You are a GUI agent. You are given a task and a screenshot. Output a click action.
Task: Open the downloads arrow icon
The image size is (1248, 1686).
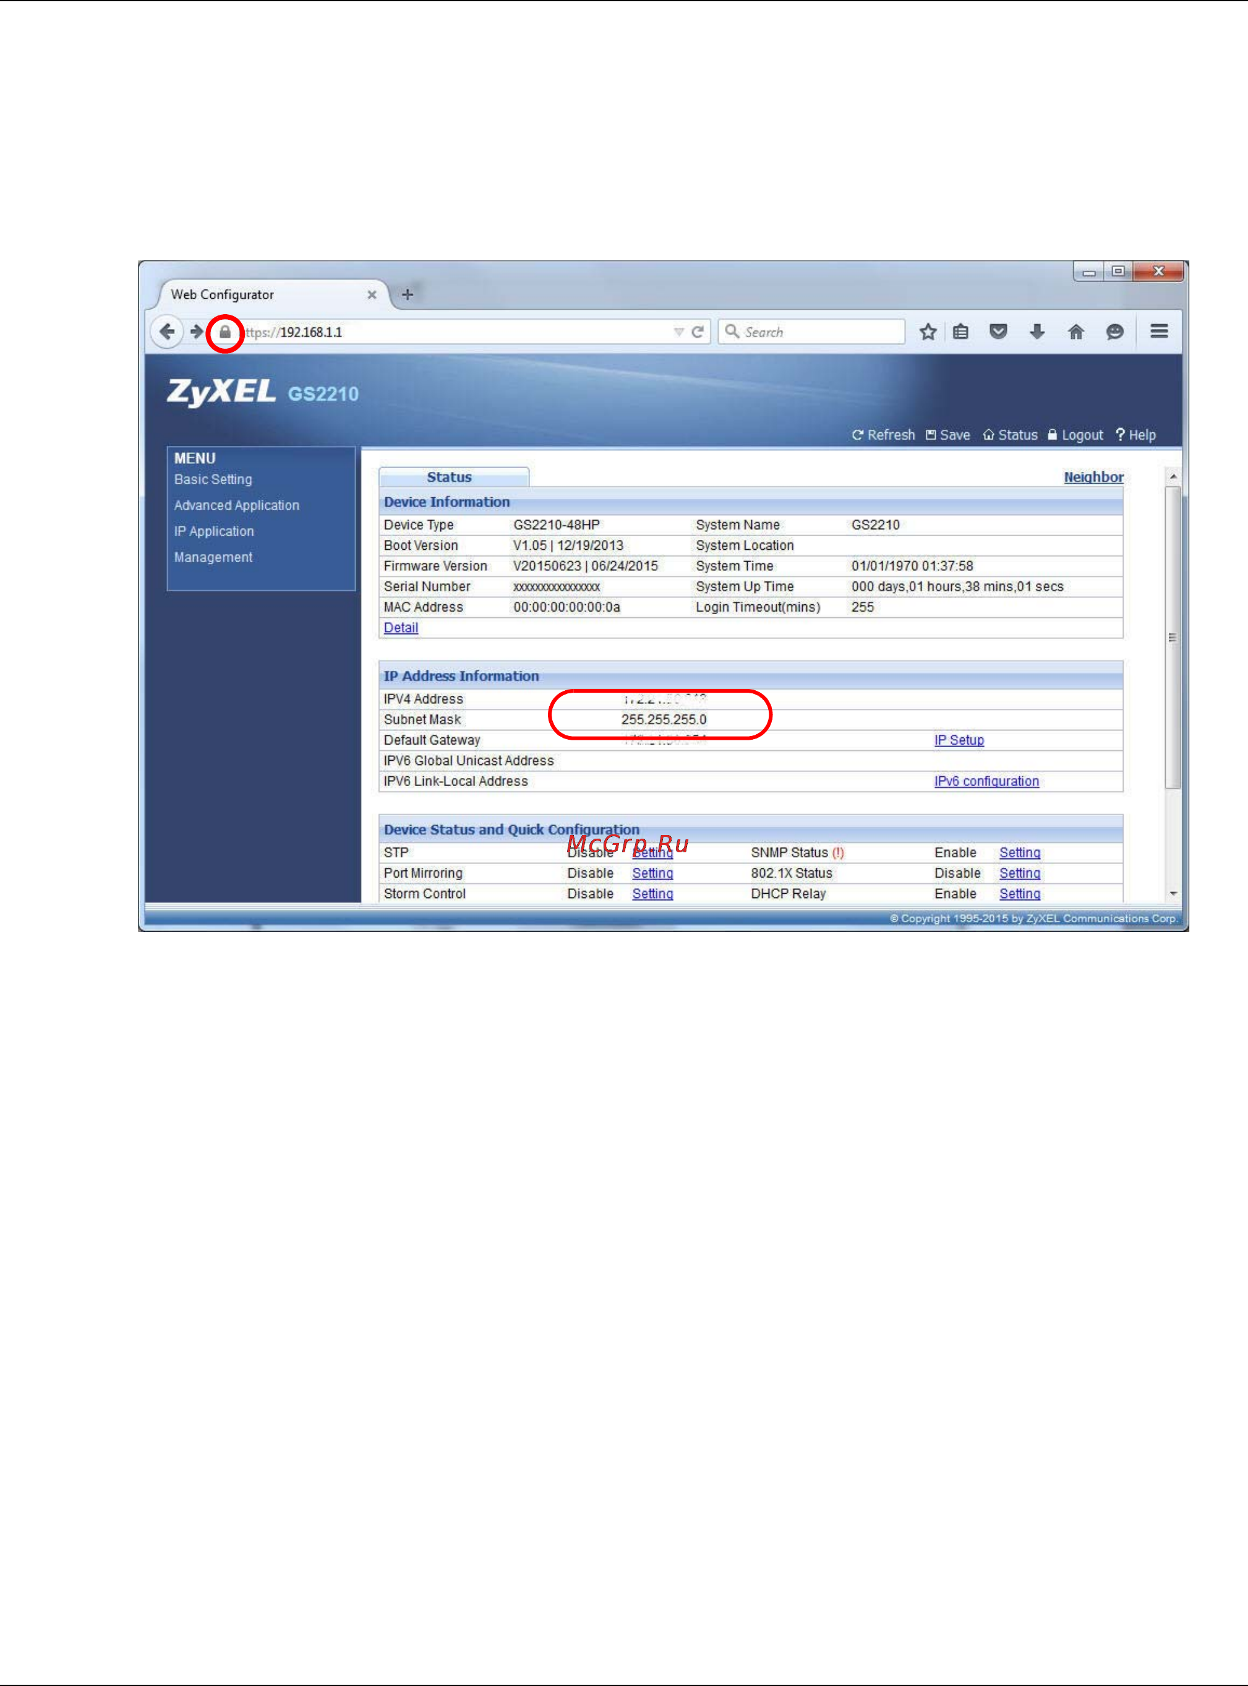coord(1037,332)
